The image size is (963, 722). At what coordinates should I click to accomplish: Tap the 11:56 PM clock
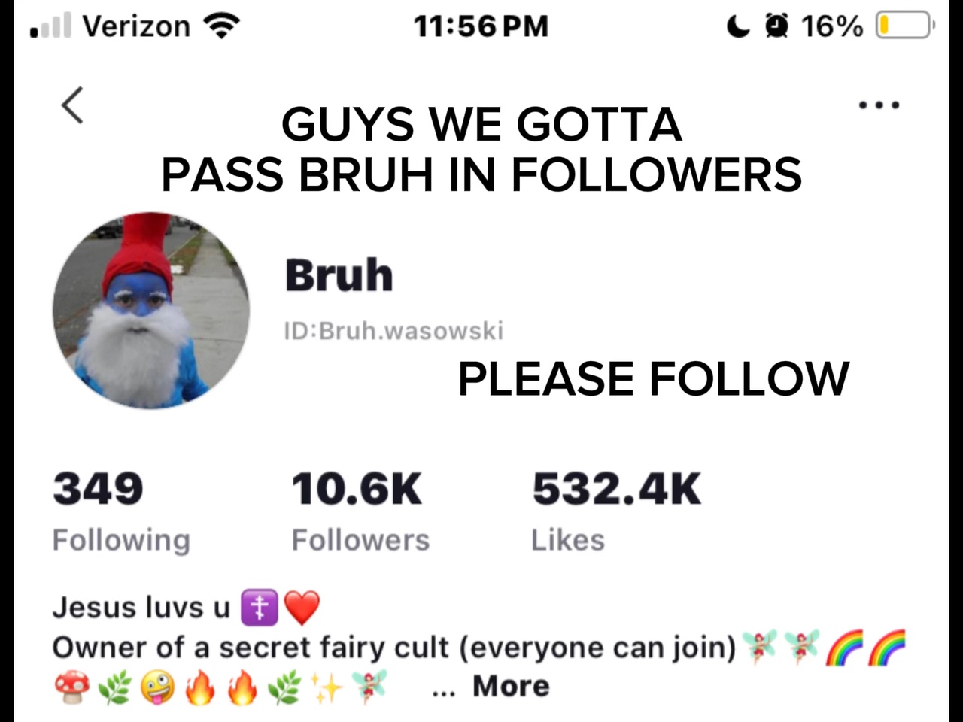tap(481, 26)
